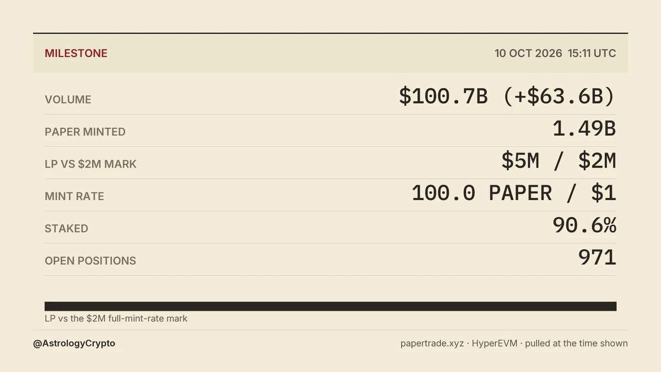The image size is (661, 372).
Task: Select the $5M / $2M value
Action: click(x=559, y=161)
